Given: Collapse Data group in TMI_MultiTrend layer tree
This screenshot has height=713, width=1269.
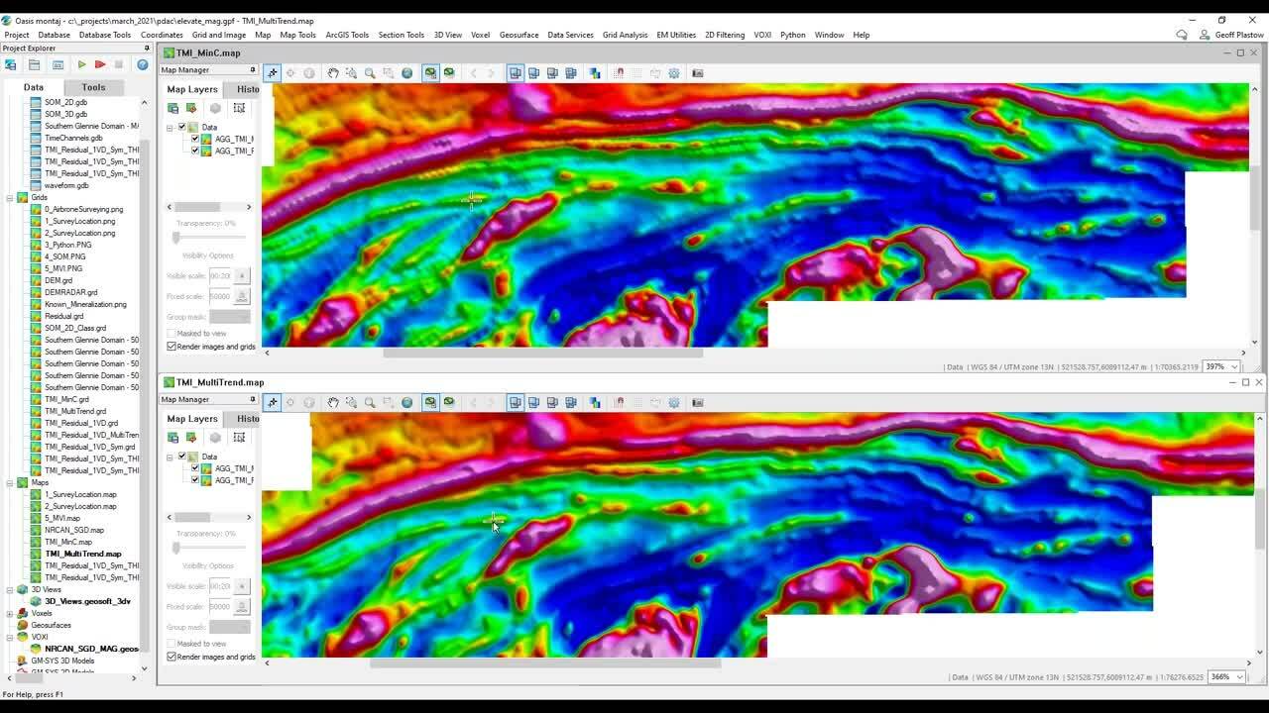Looking at the screenshot, I should pos(170,457).
